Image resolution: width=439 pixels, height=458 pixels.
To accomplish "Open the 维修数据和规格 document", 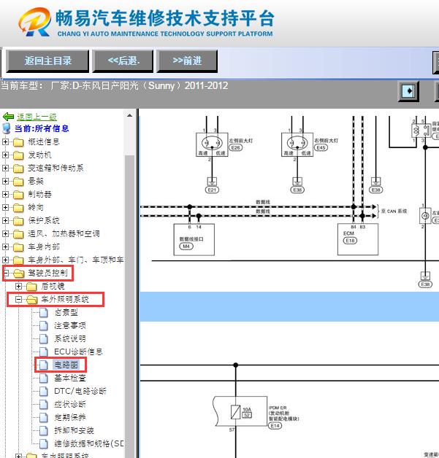I will pyautogui.click(x=89, y=443).
